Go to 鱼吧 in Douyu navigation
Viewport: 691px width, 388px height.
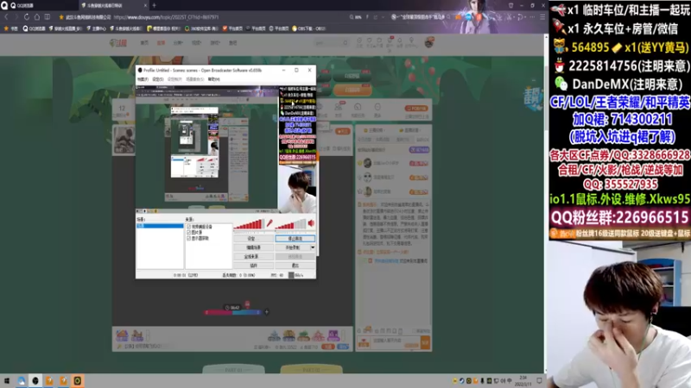(232, 43)
